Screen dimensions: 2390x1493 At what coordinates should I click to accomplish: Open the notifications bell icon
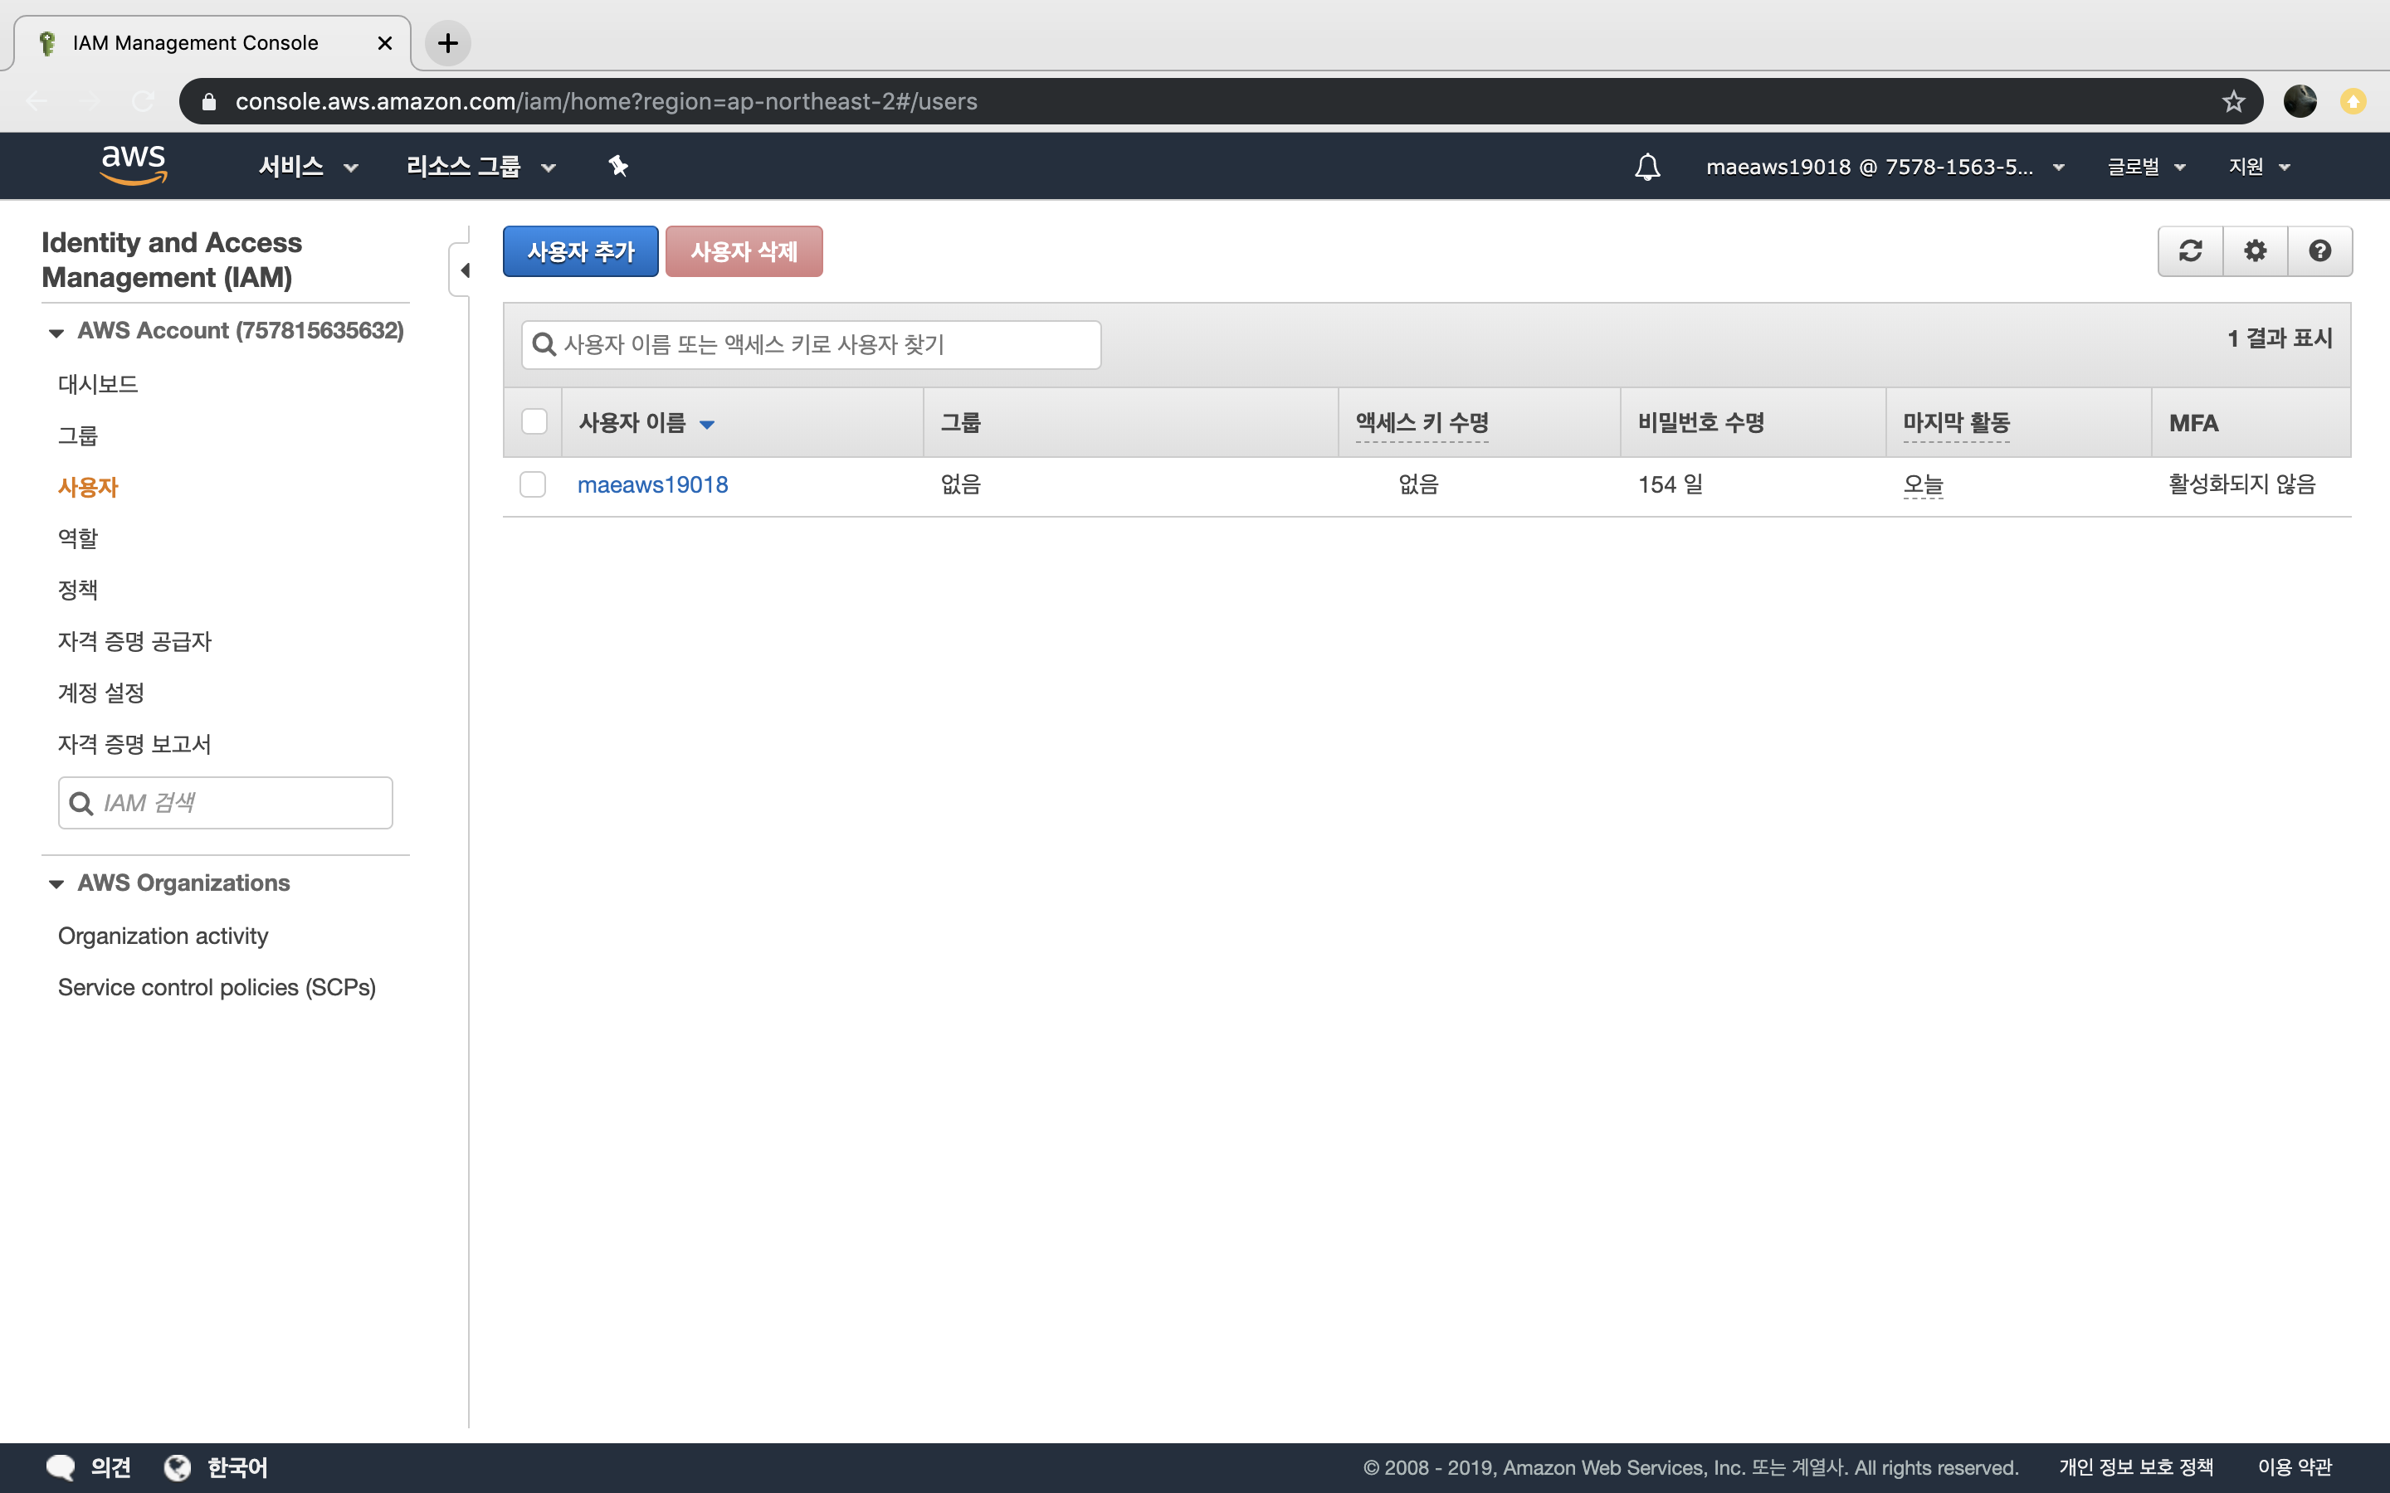pyautogui.click(x=1647, y=166)
